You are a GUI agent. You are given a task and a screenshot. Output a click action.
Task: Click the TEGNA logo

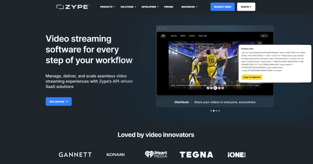tap(197, 155)
